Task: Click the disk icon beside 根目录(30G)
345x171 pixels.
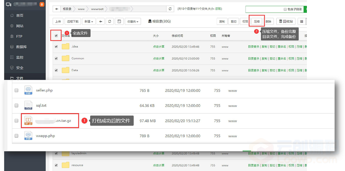Action: point(150,21)
